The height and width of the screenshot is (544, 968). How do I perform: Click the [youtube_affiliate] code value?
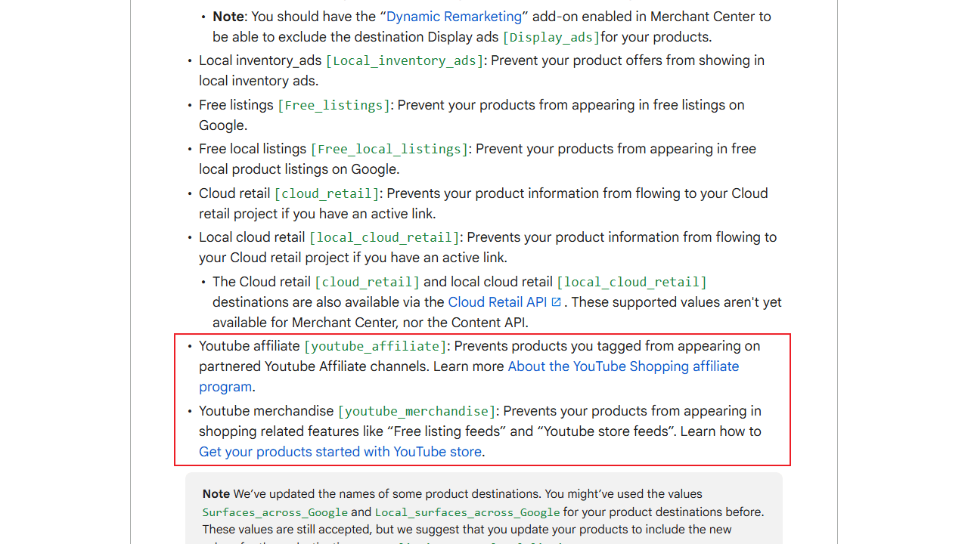click(x=375, y=346)
